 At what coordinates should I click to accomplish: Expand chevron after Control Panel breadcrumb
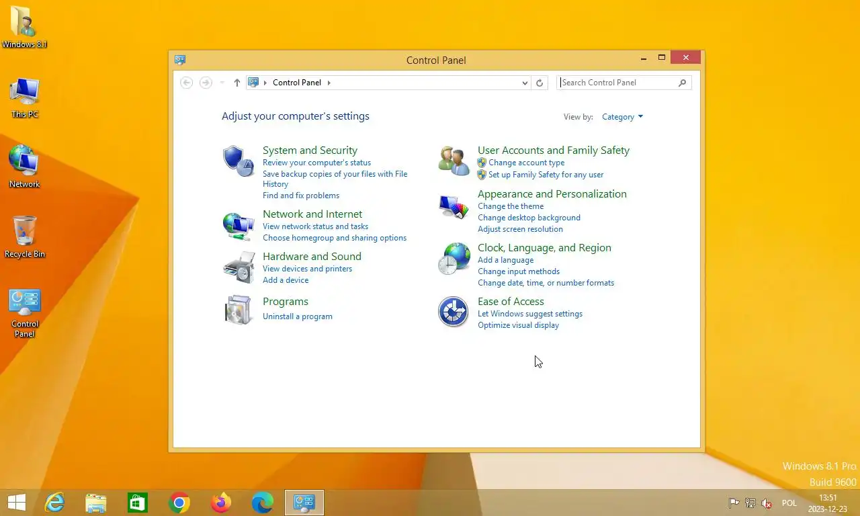click(329, 83)
